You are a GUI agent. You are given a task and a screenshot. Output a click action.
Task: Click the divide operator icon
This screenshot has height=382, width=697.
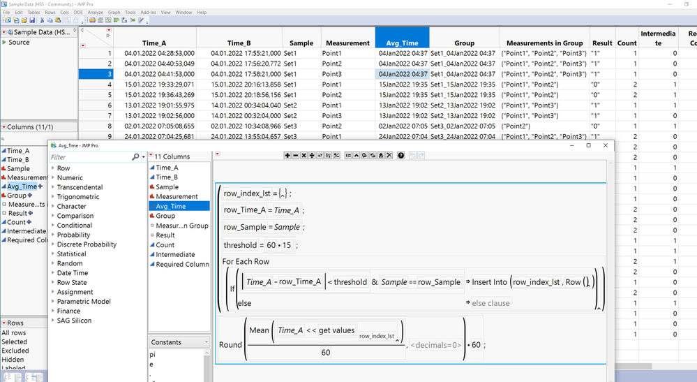[x=312, y=156]
